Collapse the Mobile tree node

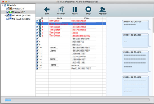click(x=3, y=5)
